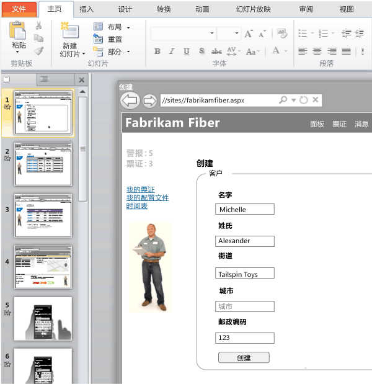372x384 pixels.
Task: Align text right
Action: pos(332,51)
